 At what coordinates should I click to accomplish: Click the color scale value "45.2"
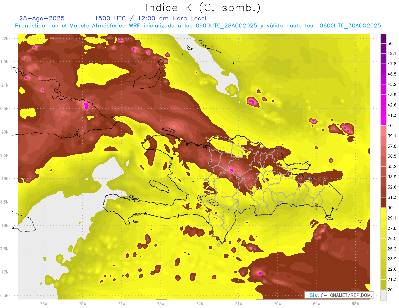point(392,84)
